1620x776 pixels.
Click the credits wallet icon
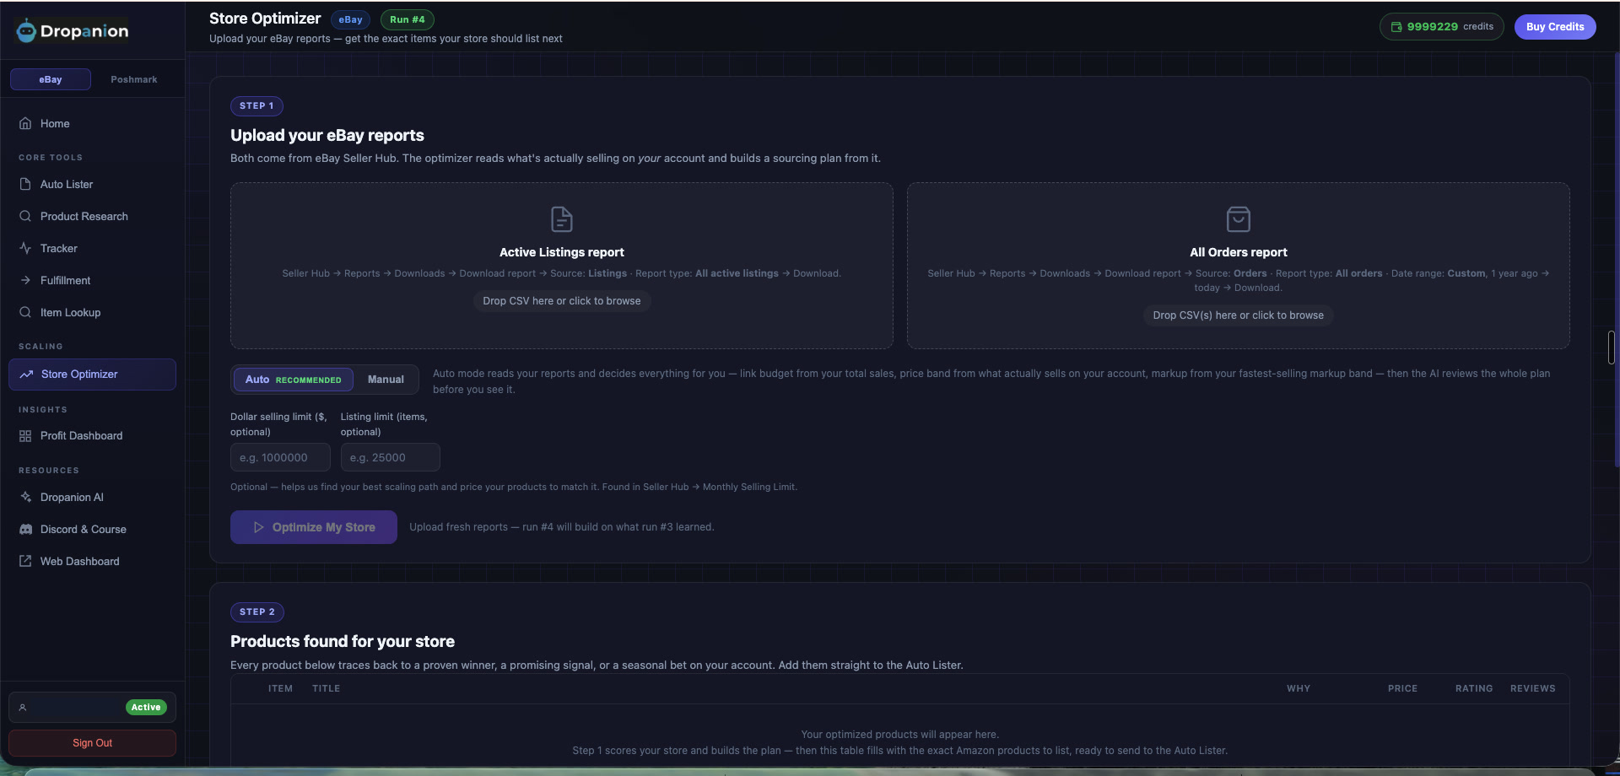[1396, 27]
